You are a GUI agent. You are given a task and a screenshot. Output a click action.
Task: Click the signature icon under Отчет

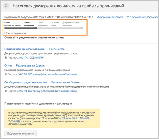pyautogui.click(x=5, y=74)
